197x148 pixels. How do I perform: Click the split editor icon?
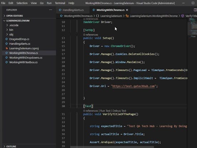(195, 10)
